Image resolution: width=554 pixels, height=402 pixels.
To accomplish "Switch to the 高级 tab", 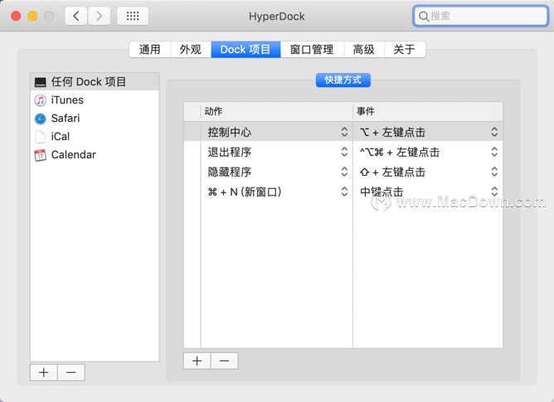I will coord(363,50).
